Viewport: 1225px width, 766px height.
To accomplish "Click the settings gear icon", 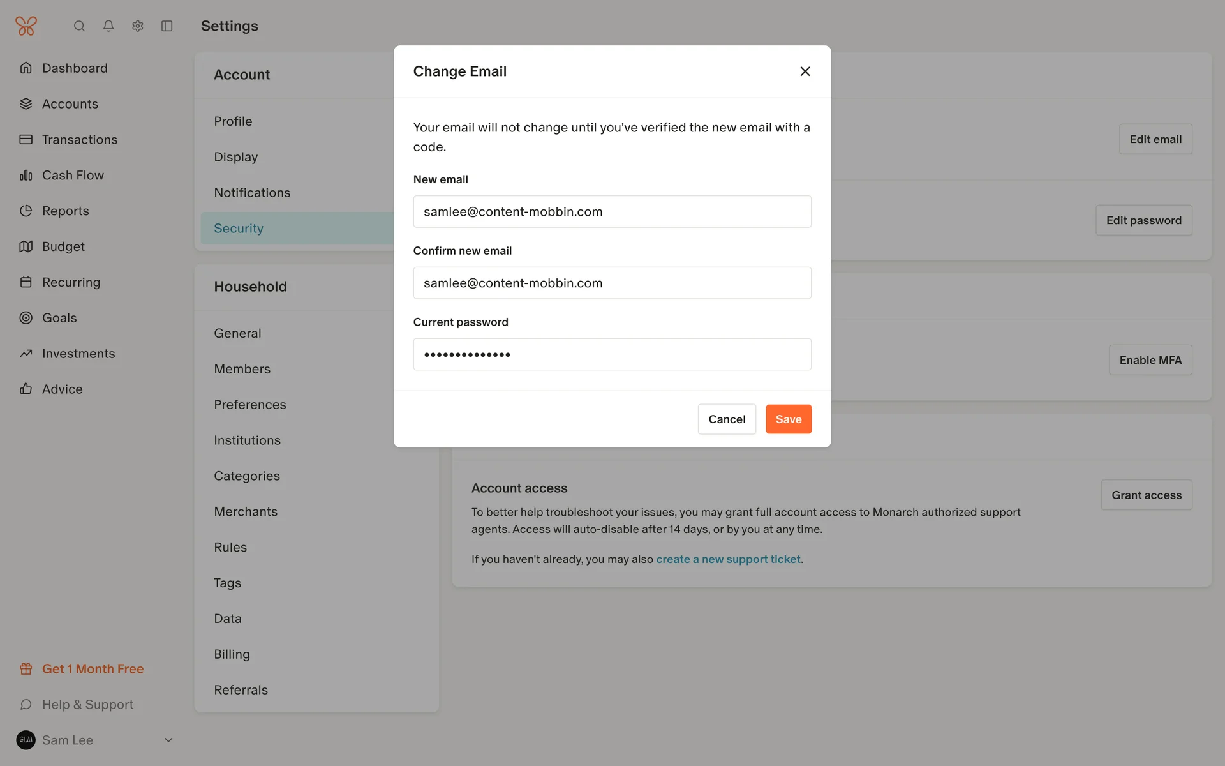I will pos(138,26).
